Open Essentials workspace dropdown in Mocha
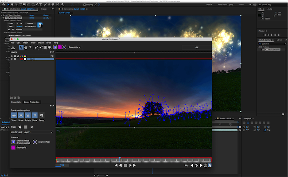This screenshot has height=177, width=288. coord(74,47)
